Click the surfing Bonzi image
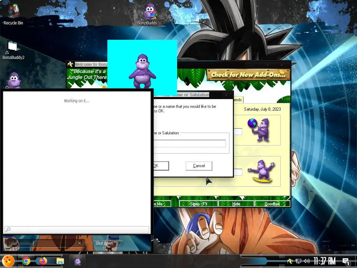 (x=262, y=171)
